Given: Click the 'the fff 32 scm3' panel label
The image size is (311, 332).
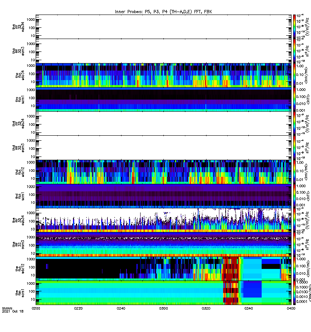Looking at the screenshot, I should pyautogui.click(x=18, y=244).
